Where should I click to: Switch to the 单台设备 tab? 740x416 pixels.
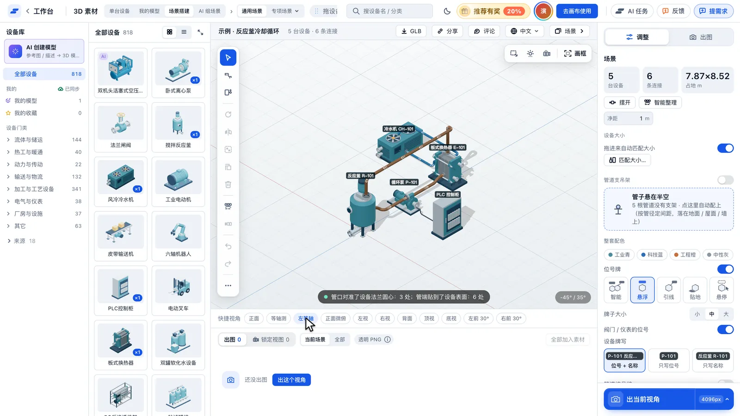tap(120, 11)
